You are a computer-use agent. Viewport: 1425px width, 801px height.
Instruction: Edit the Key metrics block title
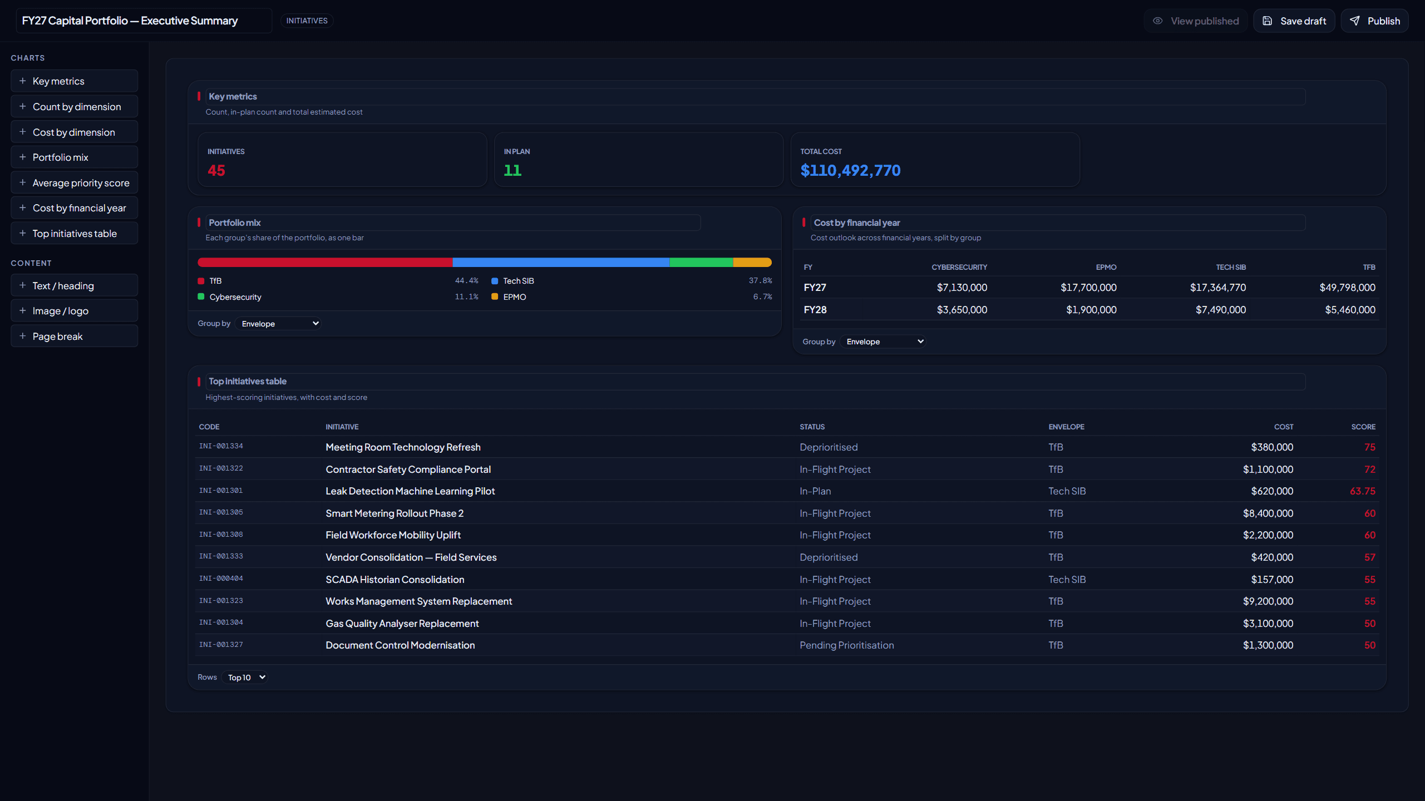[756, 97]
